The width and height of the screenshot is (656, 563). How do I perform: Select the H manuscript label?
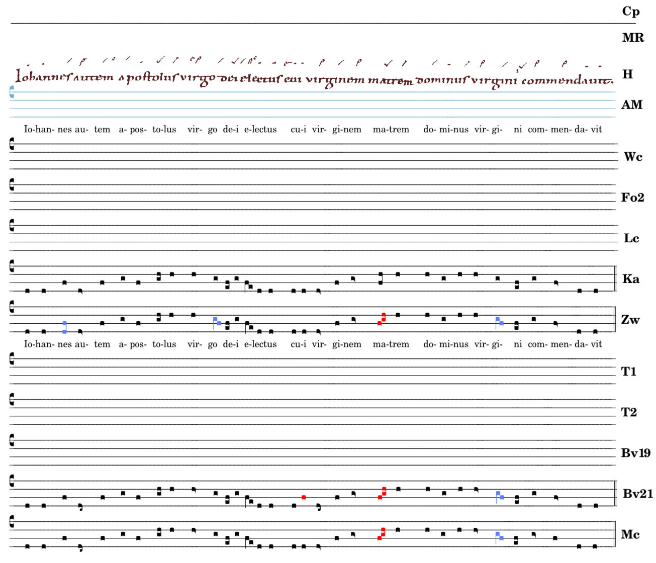point(627,74)
